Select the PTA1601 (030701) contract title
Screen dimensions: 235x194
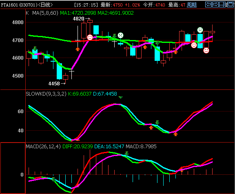click(19, 5)
